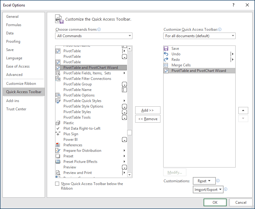Open the Data options category

tap(24, 33)
